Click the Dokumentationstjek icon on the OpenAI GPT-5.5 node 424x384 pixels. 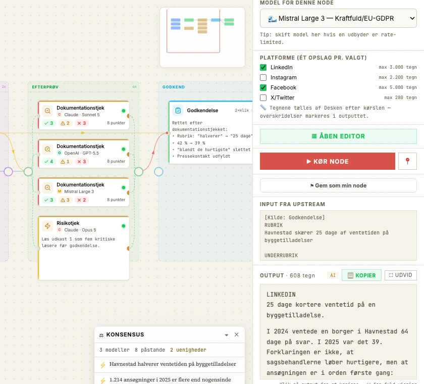point(47,149)
